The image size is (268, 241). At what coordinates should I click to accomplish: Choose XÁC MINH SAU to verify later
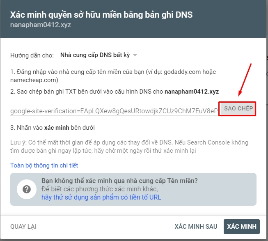[196, 226]
